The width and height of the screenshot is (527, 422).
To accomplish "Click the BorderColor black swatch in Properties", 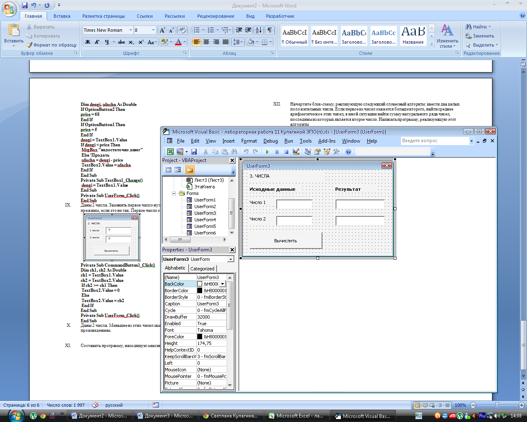I will coord(200,291).
